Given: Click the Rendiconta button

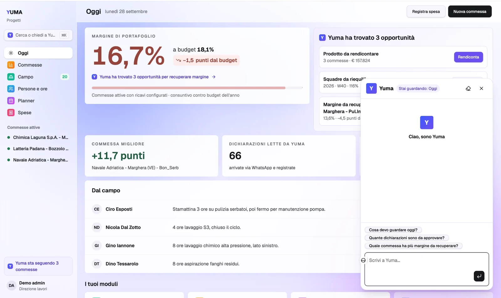Looking at the screenshot, I should [468, 57].
